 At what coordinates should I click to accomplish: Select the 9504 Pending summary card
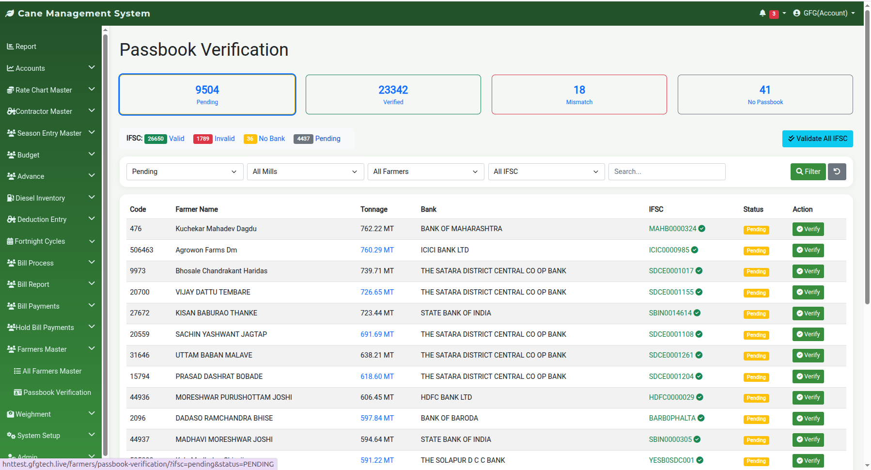pyautogui.click(x=207, y=94)
